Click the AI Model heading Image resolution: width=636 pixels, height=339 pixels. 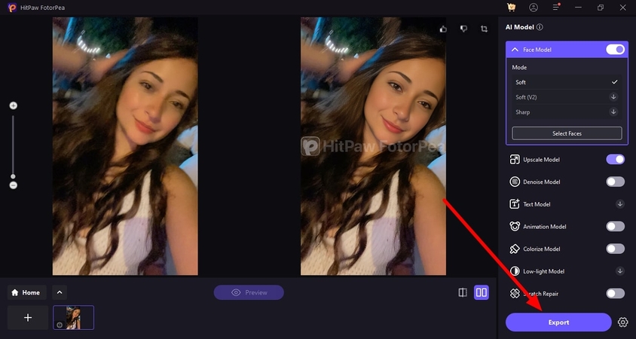(x=520, y=27)
